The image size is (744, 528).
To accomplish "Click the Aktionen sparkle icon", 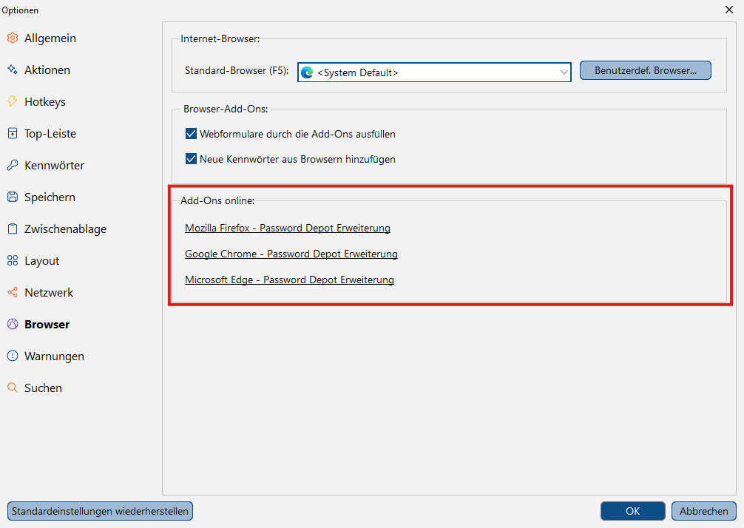I will [13, 70].
